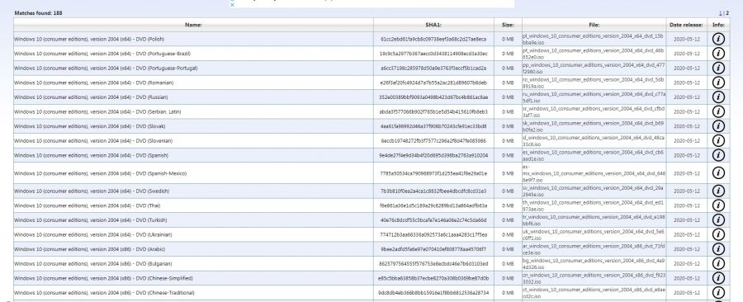Open info icon for Chinese-Simplified x86 row
This screenshot has height=302, width=743.
tap(718, 278)
